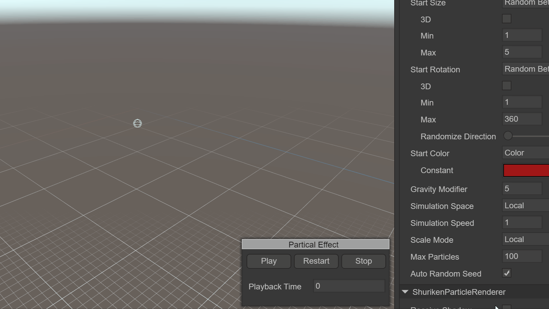Open the Scale Mode dropdown
The width and height of the screenshot is (549, 309).
(526, 239)
